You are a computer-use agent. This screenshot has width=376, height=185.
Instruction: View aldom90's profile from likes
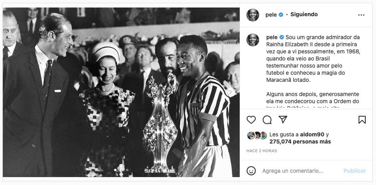point(312,134)
